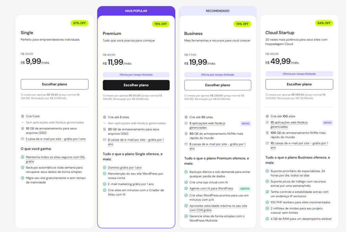
Task: Click globe icon beside "Crie até 100 sites"
Action: tap(268, 116)
